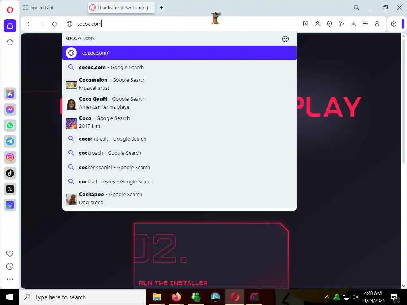Open File Explorer from the taskbar
407x305 pixels.
click(157, 297)
